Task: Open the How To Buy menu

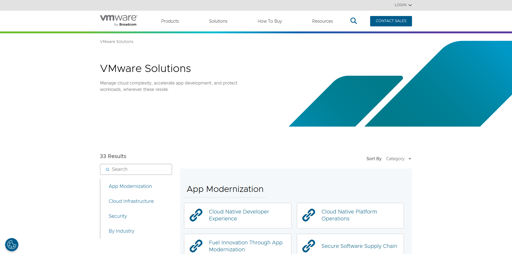Action: point(270,21)
